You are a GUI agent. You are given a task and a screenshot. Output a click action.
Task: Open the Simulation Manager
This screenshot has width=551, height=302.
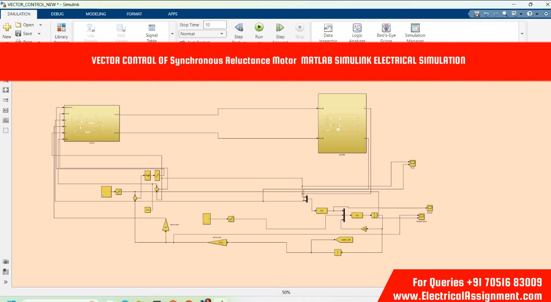tap(415, 31)
